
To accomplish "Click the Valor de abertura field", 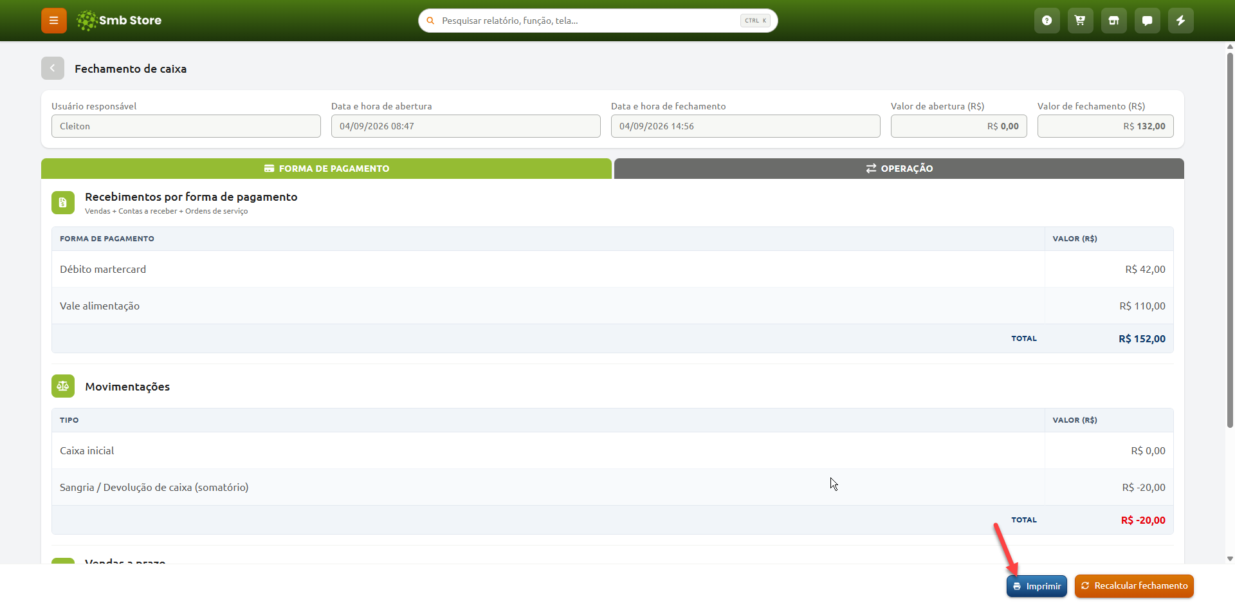I will pyautogui.click(x=959, y=126).
